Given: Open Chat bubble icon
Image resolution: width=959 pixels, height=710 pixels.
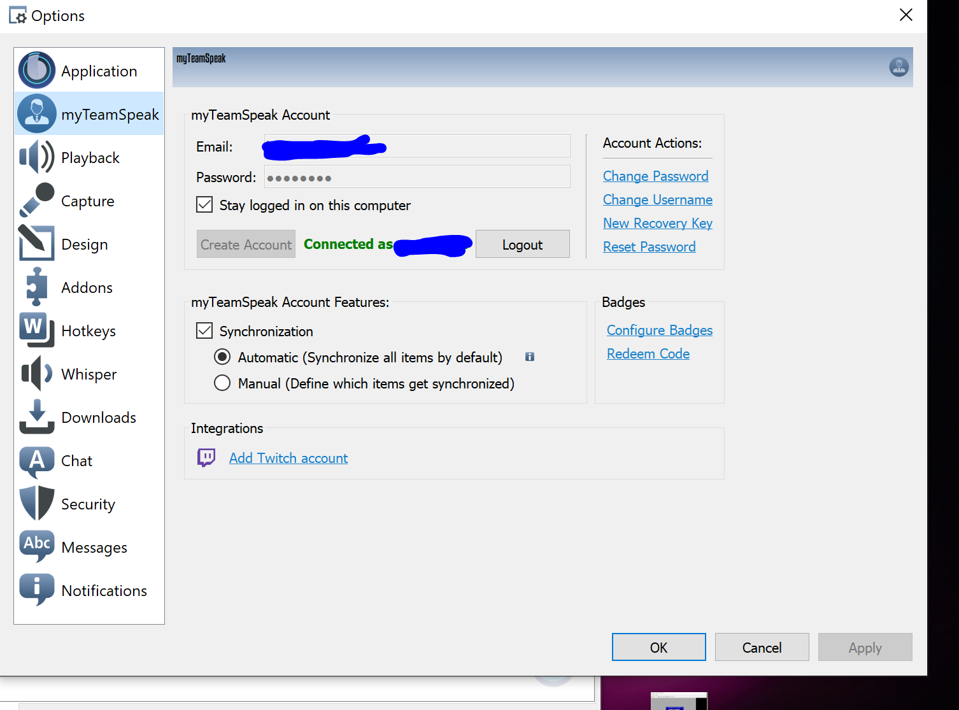Looking at the screenshot, I should [37, 462].
